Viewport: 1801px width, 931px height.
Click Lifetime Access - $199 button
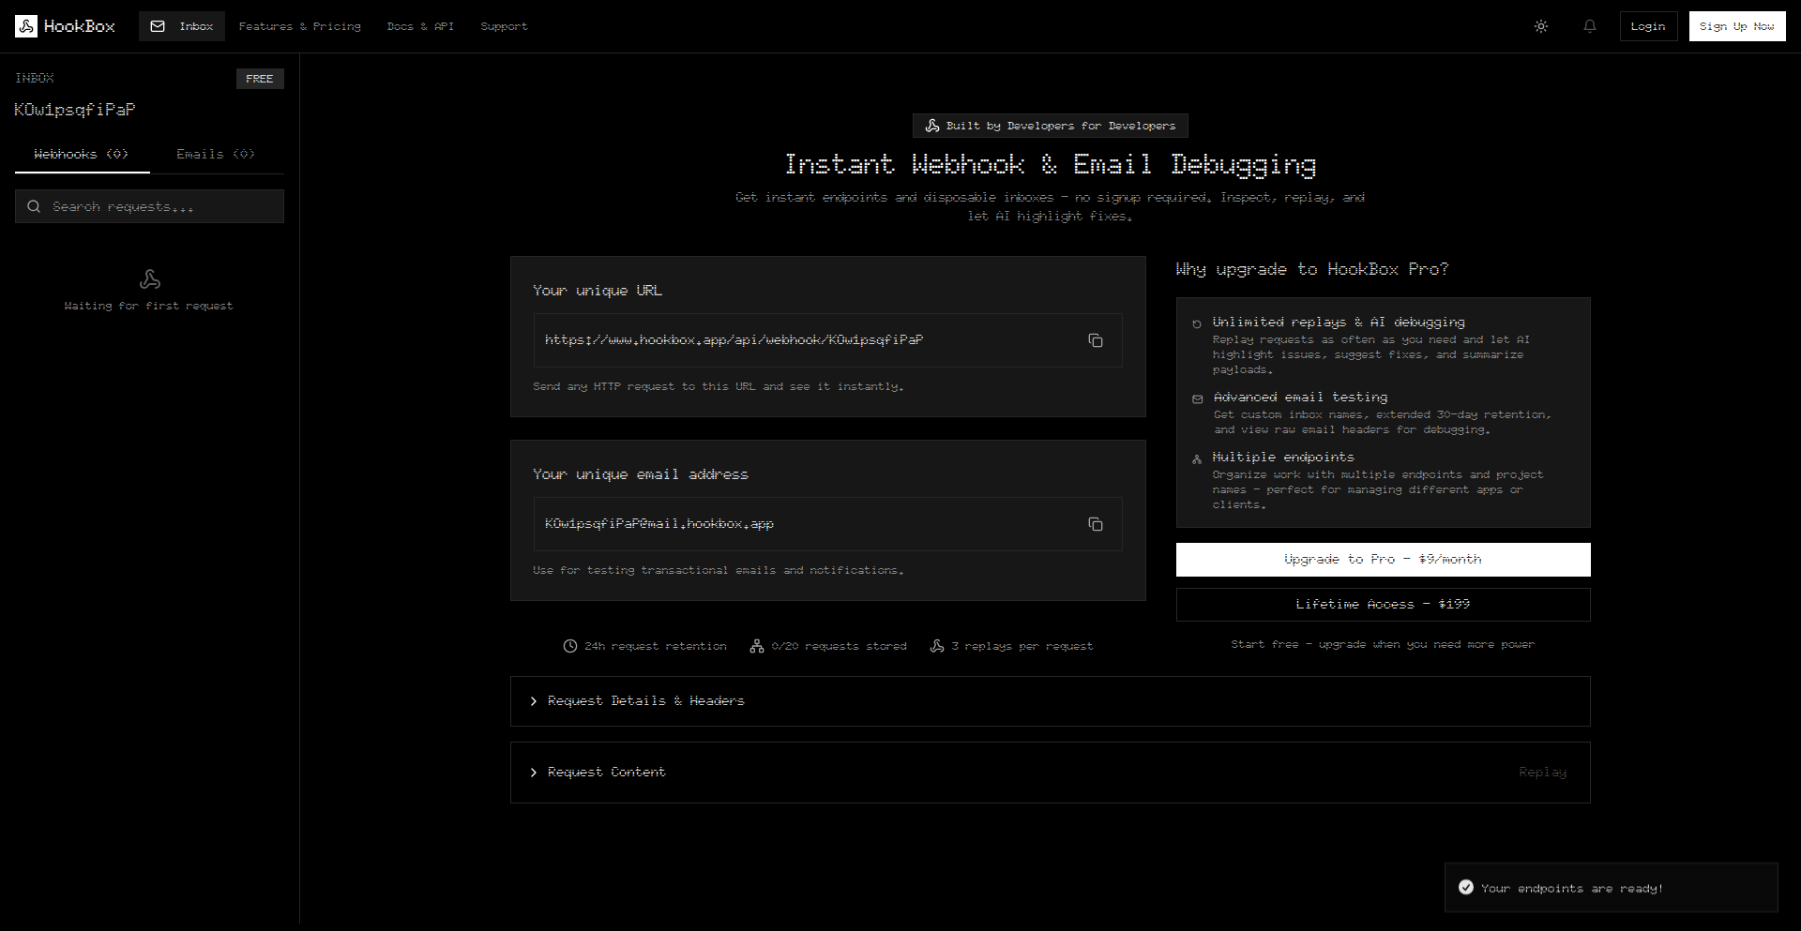pos(1383,605)
